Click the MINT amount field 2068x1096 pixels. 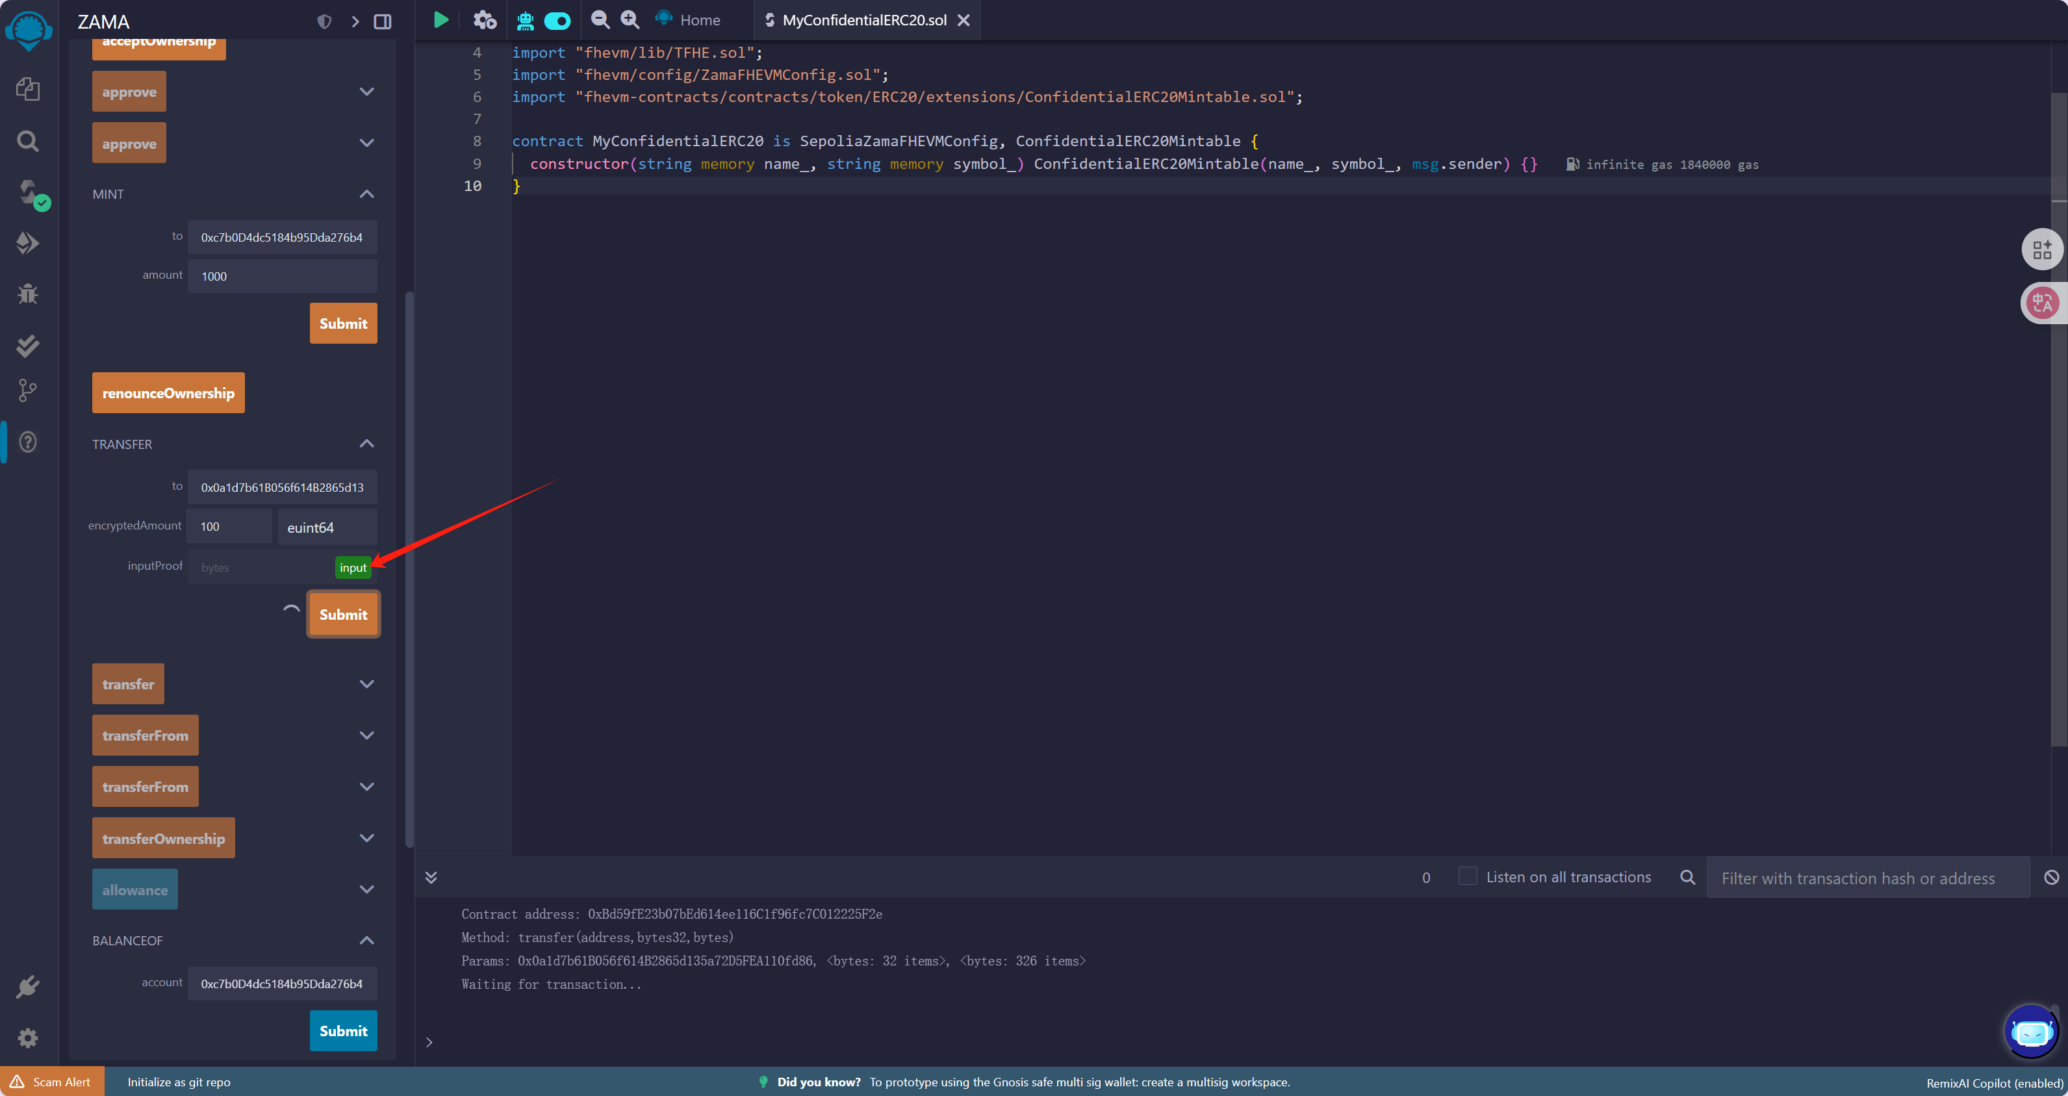pyautogui.click(x=283, y=276)
